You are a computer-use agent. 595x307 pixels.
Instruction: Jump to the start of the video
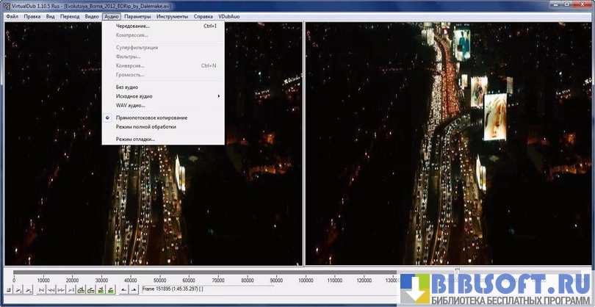tap(40, 290)
